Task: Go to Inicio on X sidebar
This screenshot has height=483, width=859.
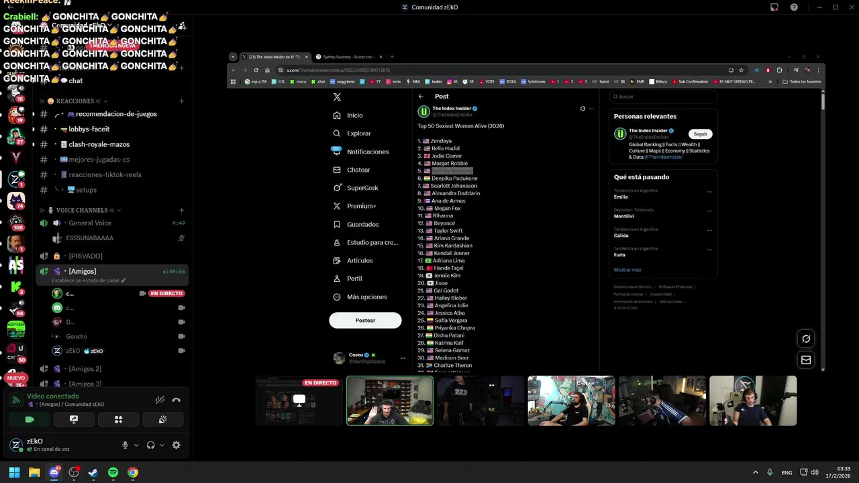Action: pyautogui.click(x=348, y=115)
